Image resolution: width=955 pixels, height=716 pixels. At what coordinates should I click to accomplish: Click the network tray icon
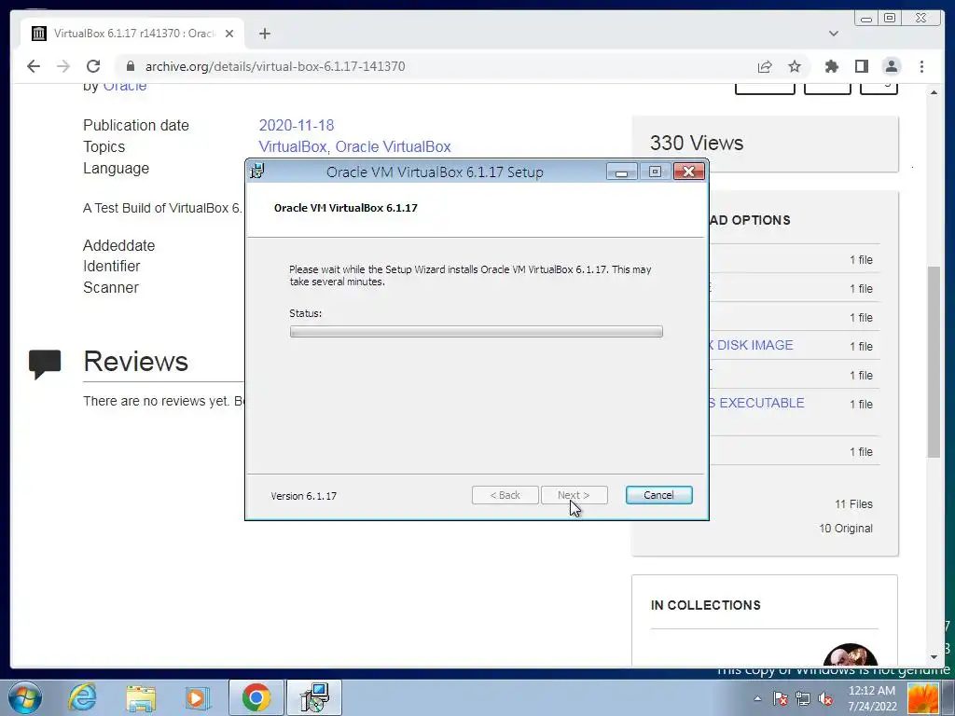click(803, 698)
